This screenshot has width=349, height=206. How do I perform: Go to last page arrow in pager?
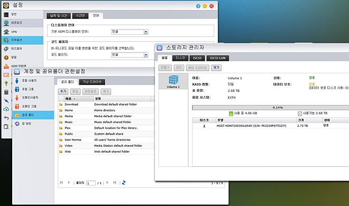click(114, 183)
